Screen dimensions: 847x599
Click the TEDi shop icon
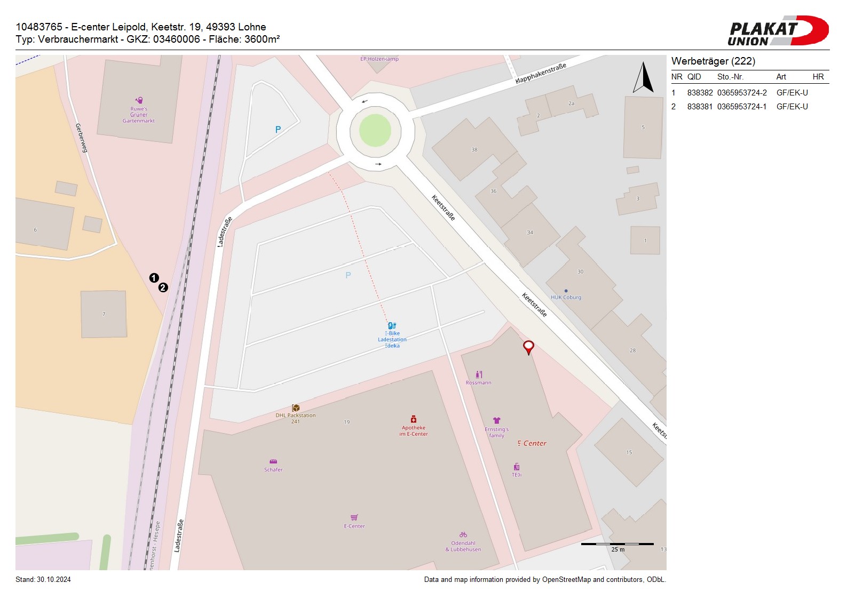(516, 467)
